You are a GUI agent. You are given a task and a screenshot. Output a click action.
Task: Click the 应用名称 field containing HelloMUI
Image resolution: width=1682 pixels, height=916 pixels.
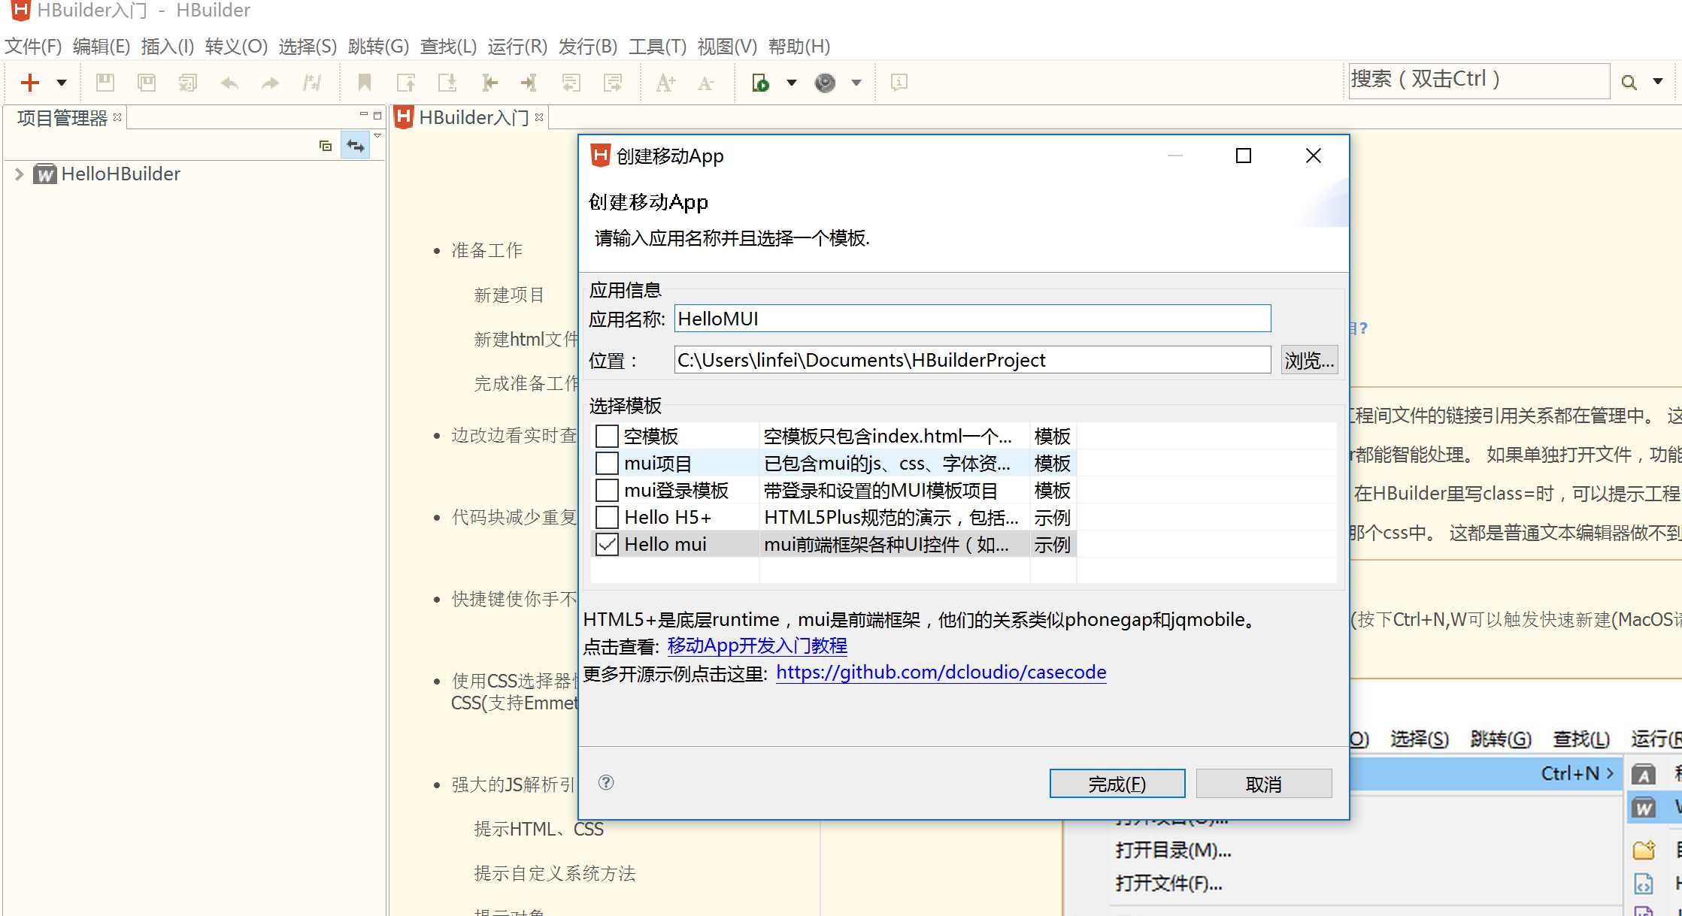click(x=972, y=319)
